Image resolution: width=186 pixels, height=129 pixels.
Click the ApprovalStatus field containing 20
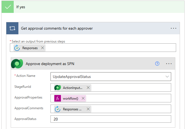point(111,119)
